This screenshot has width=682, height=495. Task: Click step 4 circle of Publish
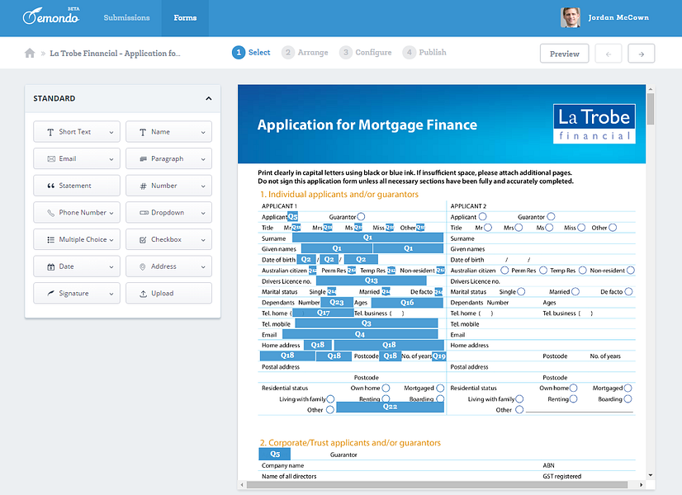coord(409,53)
